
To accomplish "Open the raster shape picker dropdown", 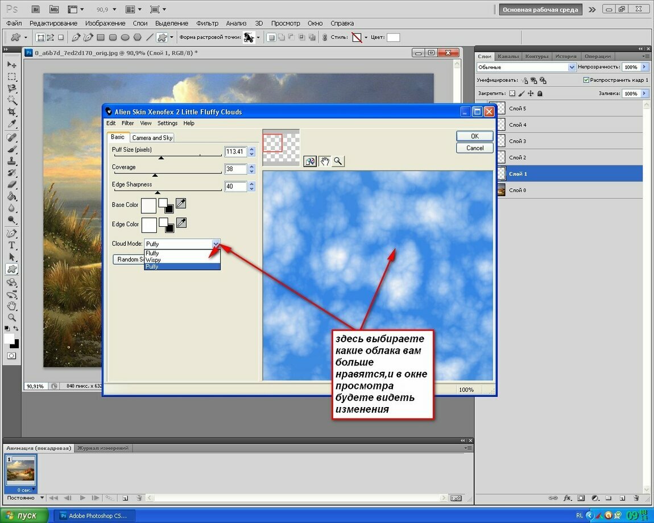I will pos(258,38).
